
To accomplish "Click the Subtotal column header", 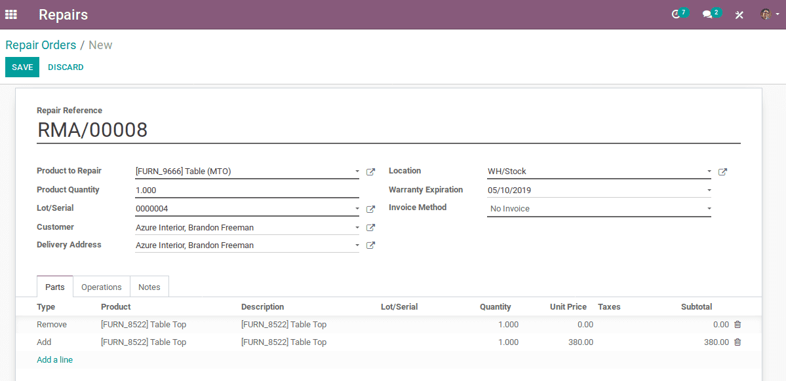I will pyautogui.click(x=696, y=307).
